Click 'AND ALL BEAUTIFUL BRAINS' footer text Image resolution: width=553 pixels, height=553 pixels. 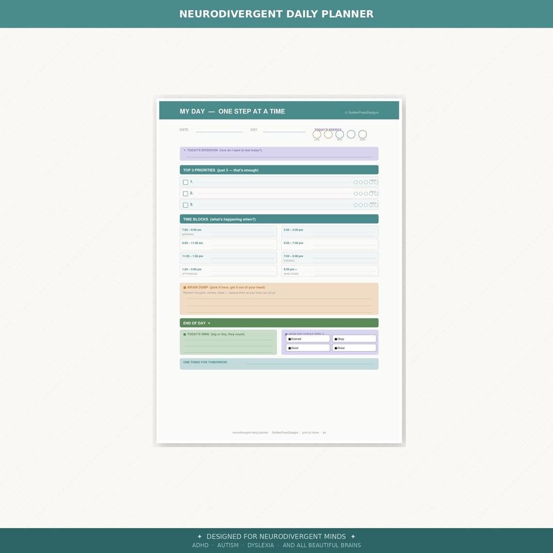click(x=322, y=545)
